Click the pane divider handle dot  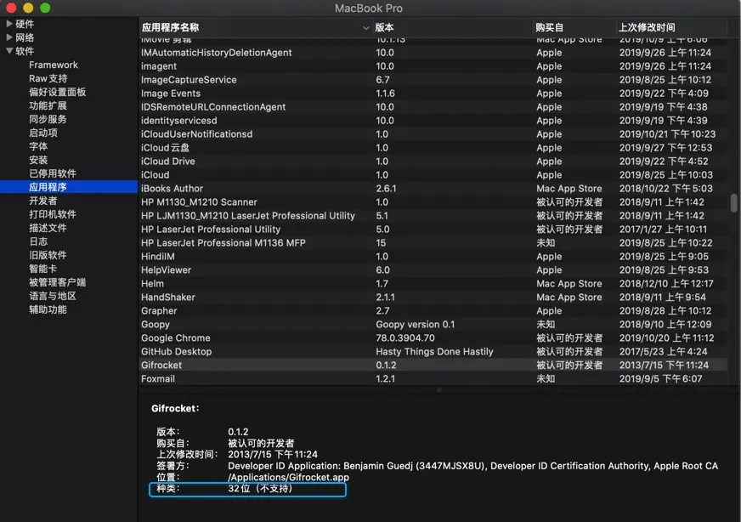(439, 390)
